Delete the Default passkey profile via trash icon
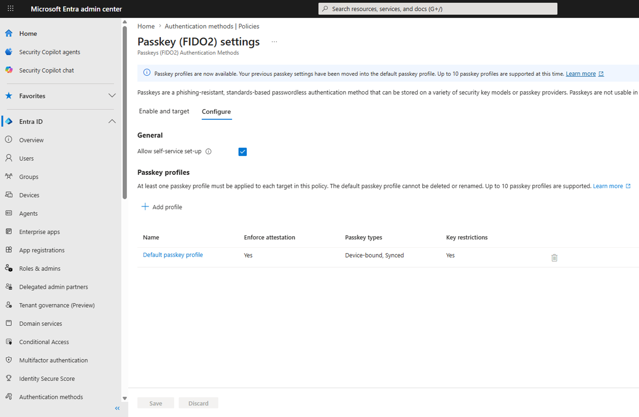This screenshot has width=639, height=417. tap(554, 258)
